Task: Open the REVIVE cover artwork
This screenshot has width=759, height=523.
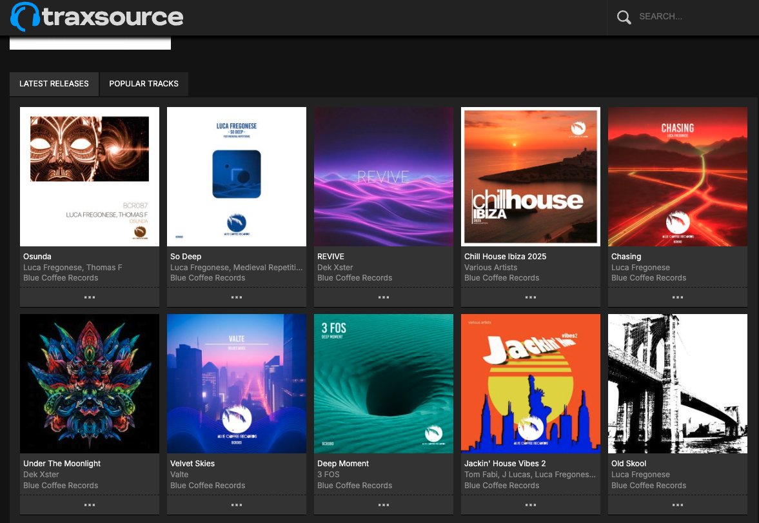Action: click(384, 177)
